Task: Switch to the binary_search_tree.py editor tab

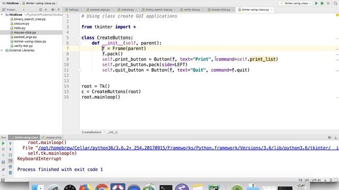Action: 159,9
